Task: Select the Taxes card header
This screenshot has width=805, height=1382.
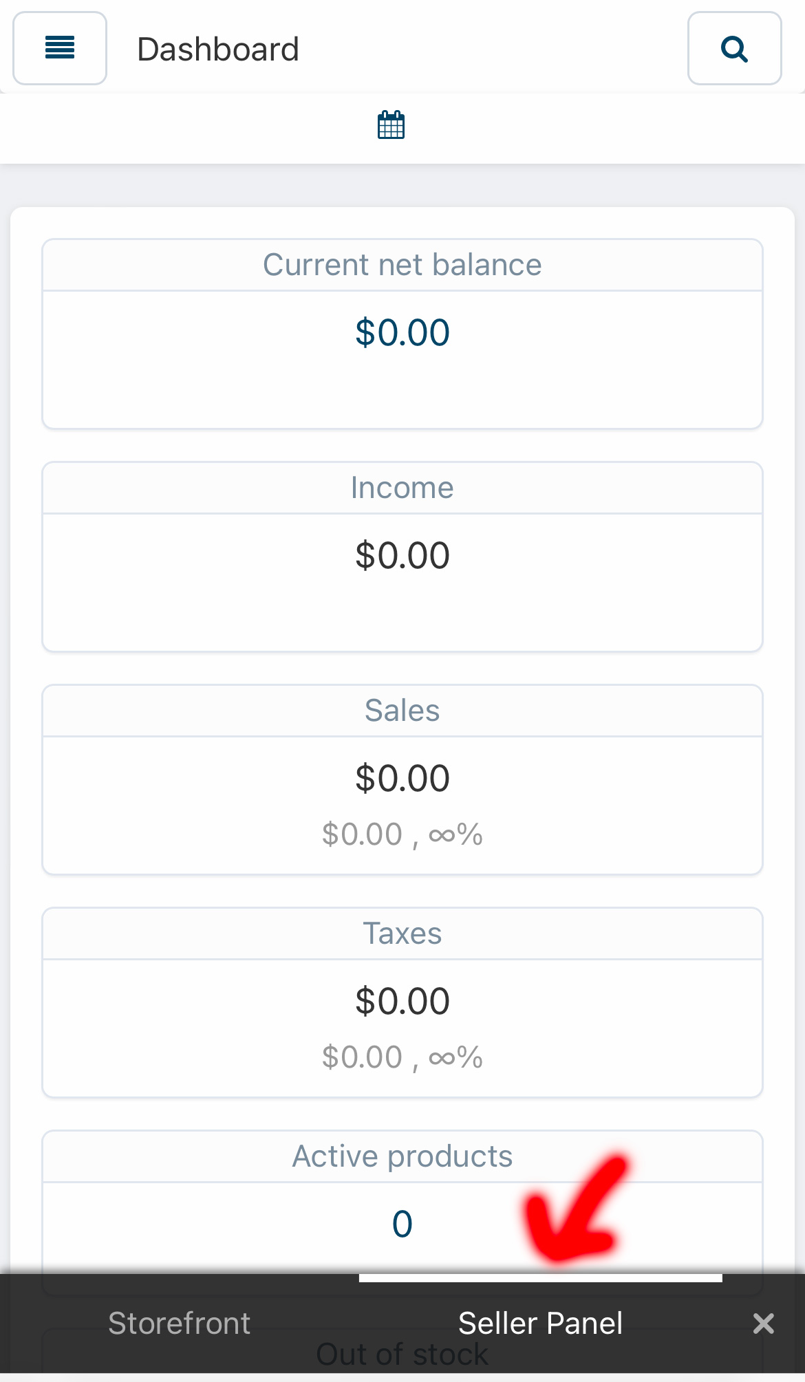Action: pos(402,933)
